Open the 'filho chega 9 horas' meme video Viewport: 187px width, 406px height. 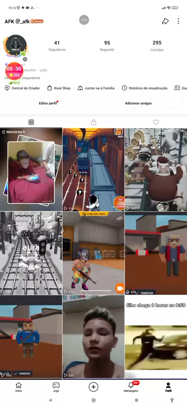[x=156, y=337]
